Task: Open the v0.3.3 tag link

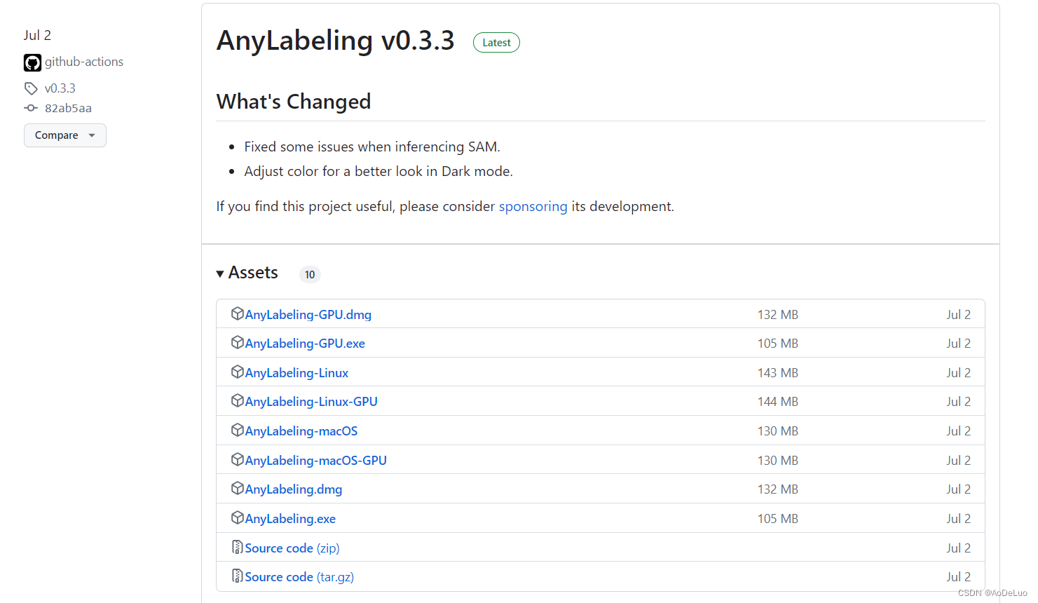Action: click(x=60, y=88)
